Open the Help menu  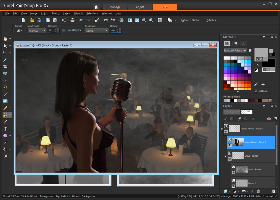(x=118, y=13)
